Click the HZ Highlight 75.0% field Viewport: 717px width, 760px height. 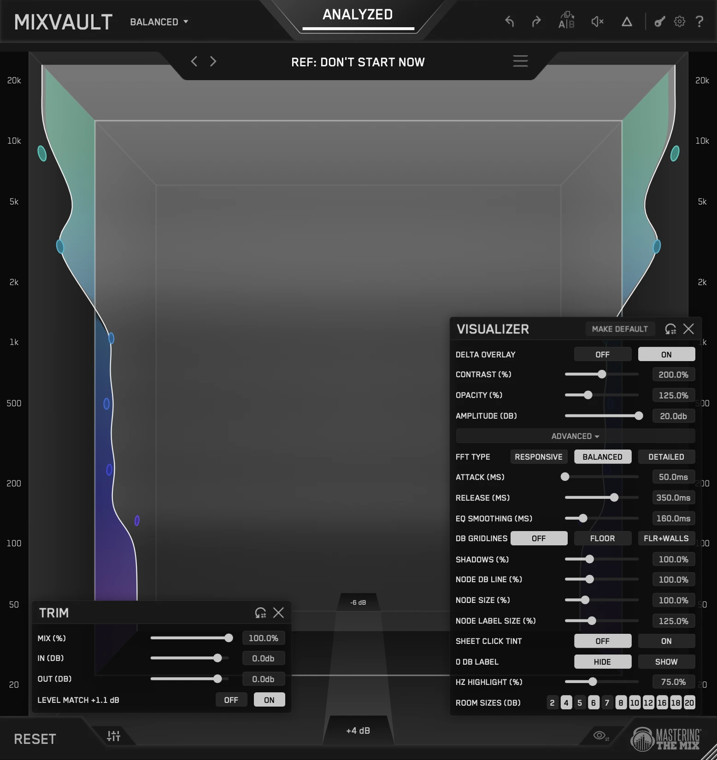pyautogui.click(x=673, y=682)
